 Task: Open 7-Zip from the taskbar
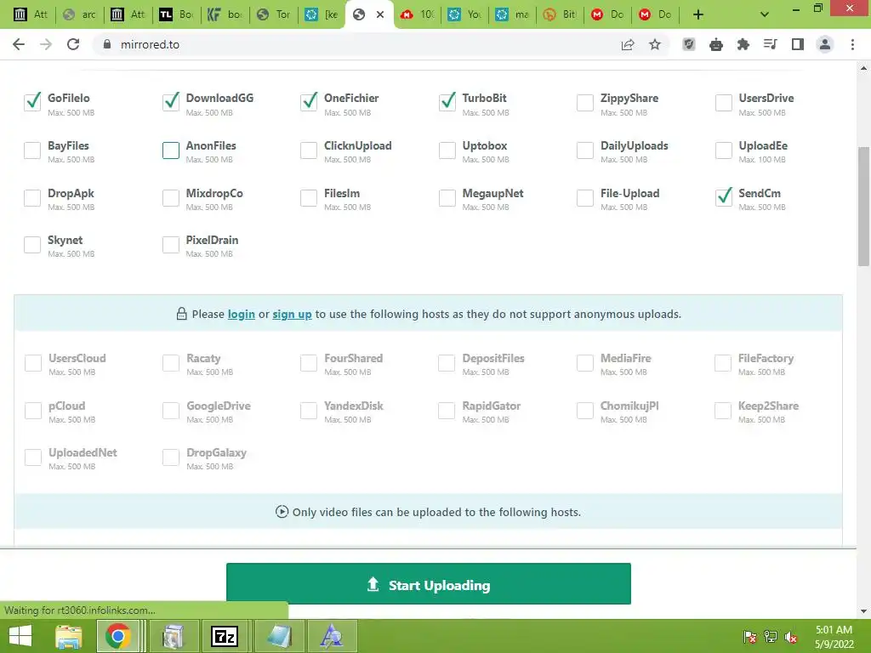click(225, 636)
